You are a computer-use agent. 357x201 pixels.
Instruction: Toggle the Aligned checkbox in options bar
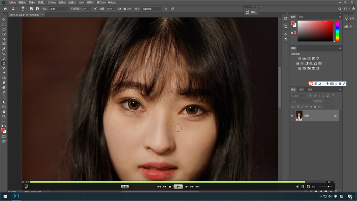click(125, 9)
